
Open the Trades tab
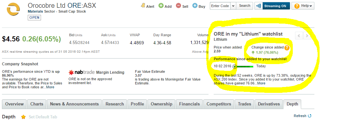tap(244, 104)
